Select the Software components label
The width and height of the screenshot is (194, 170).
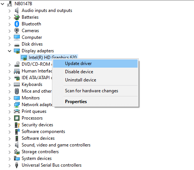(x=43, y=132)
